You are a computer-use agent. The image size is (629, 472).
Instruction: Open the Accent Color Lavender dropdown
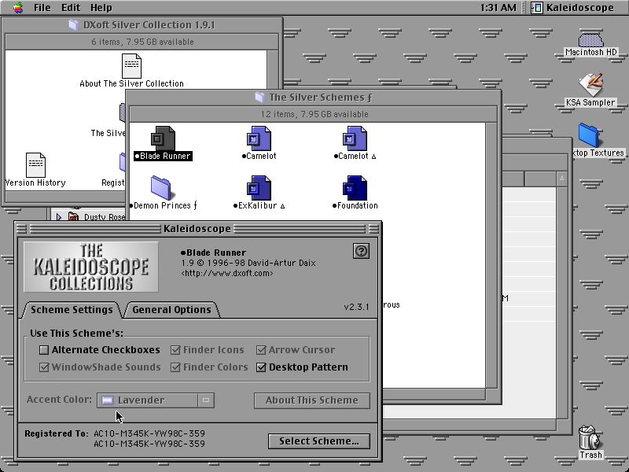click(156, 400)
